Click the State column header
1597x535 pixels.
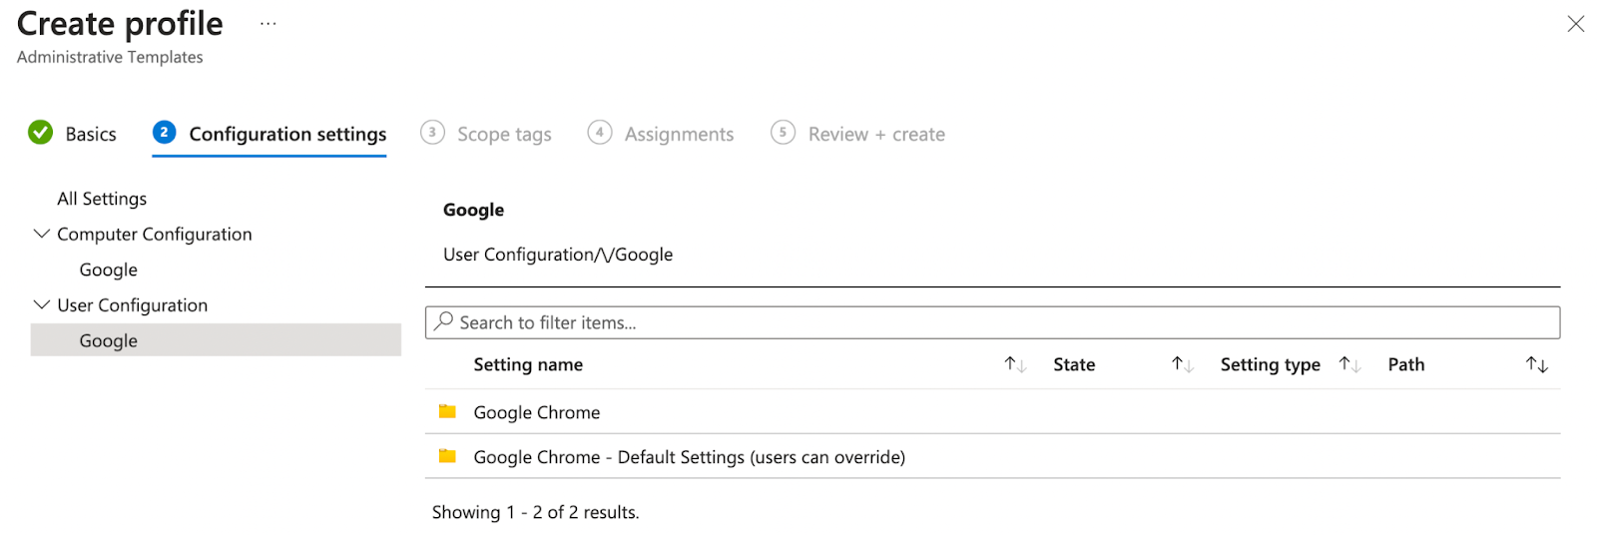[1074, 364]
